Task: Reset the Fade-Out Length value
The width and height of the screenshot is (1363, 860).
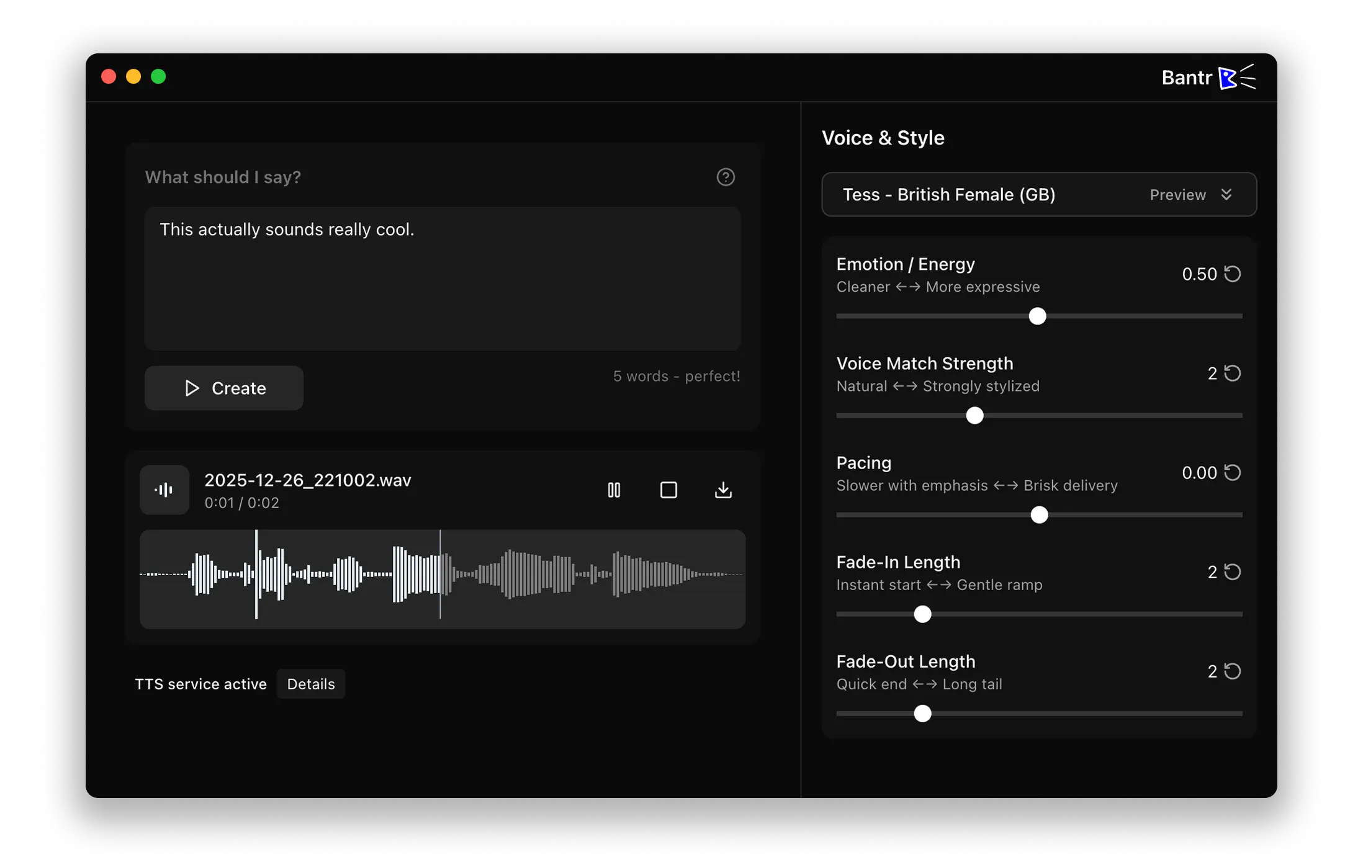Action: [1233, 671]
